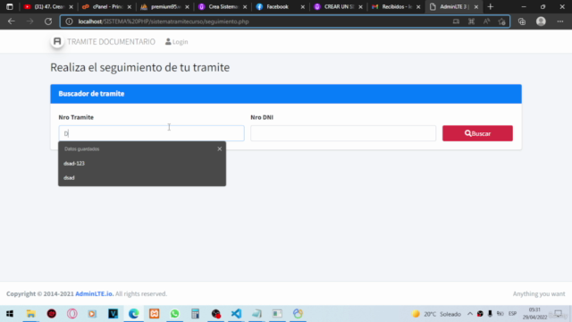Open the Calculator taskbar icon

(x=195, y=314)
